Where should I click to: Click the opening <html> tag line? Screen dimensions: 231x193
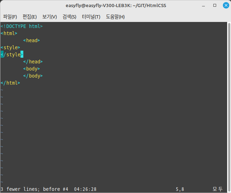click(9, 33)
